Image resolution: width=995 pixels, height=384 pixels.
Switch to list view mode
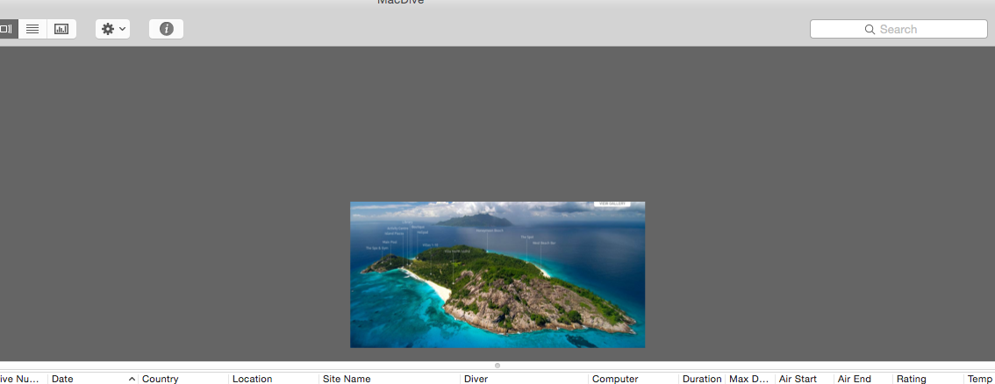(x=32, y=29)
